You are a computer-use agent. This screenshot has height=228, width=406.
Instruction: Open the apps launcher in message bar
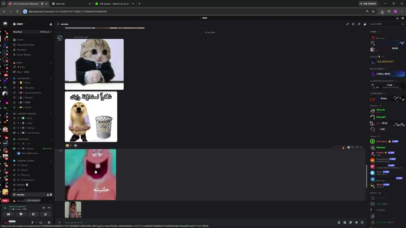point(362,222)
